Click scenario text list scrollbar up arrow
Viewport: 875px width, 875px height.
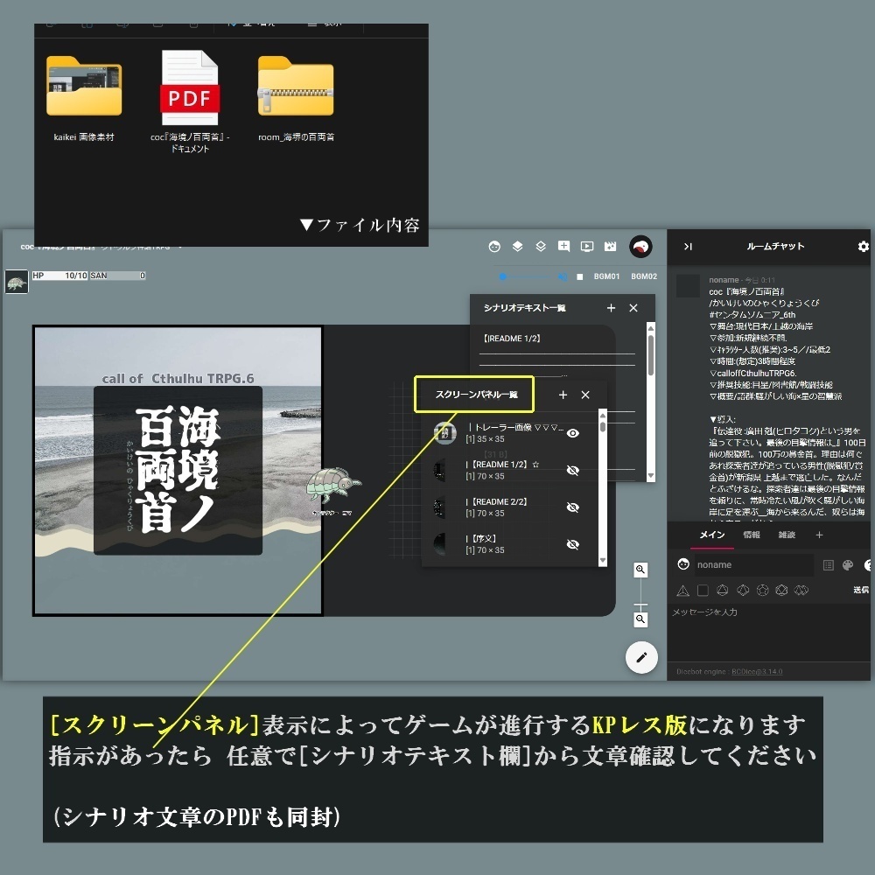pyautogui.click(x=651, y=327)
